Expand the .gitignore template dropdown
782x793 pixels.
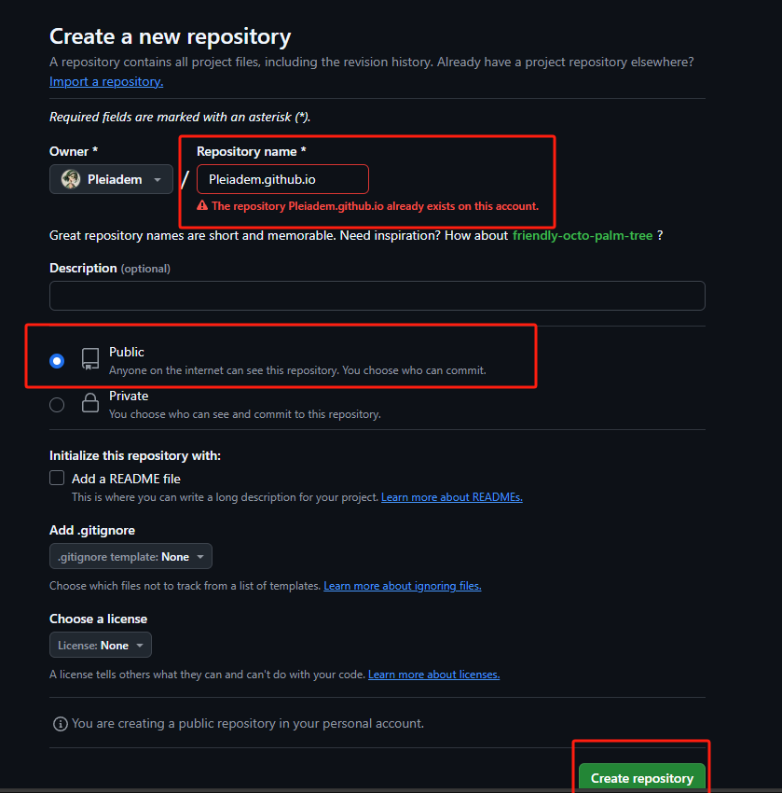coord(130,557)
